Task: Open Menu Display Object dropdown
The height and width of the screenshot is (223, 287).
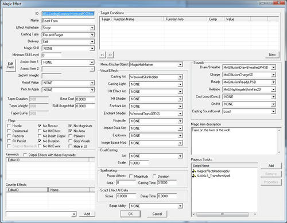Action: (x=180, y=65)
